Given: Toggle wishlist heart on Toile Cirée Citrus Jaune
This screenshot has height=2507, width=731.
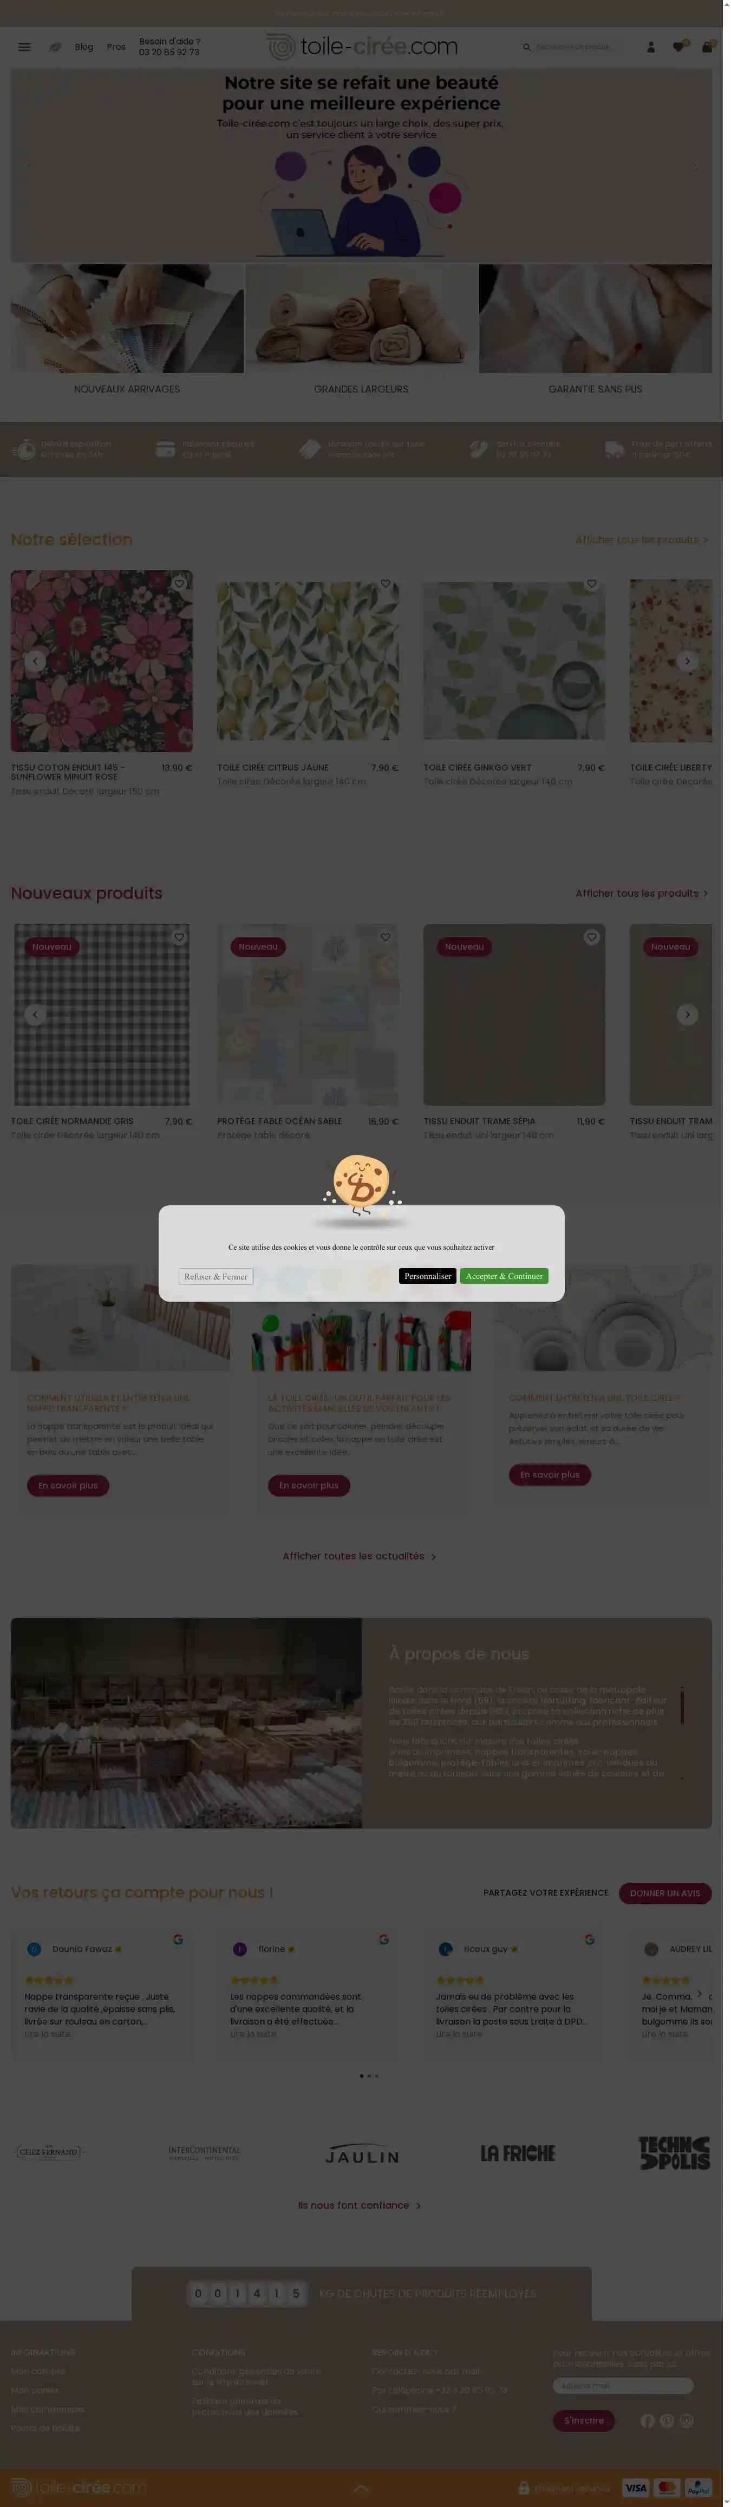Looking at the screenshot, I should click(386, 583).
